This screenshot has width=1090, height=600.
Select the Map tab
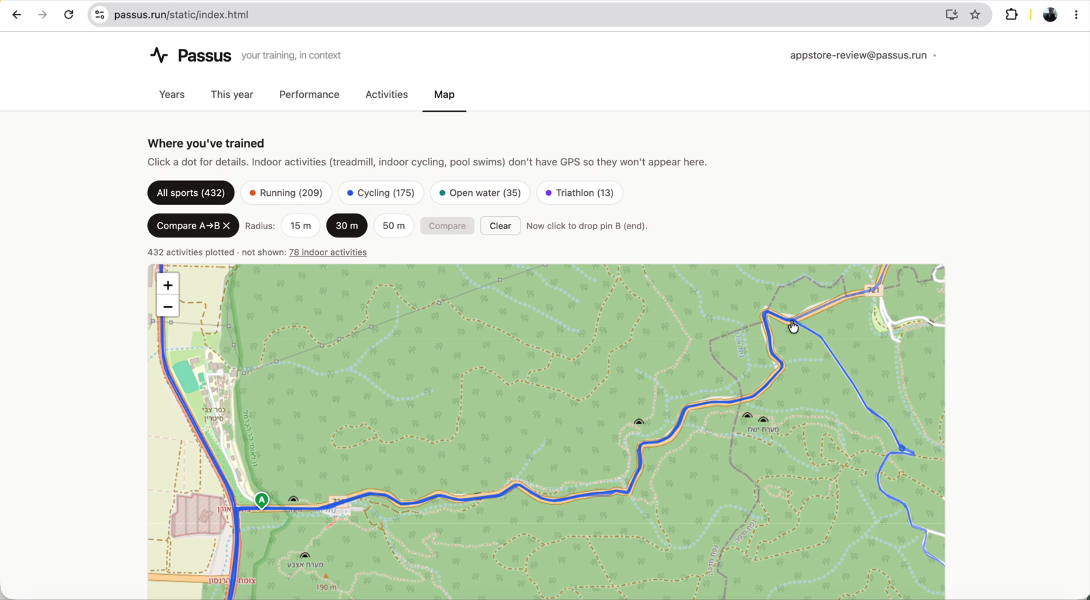444,95
